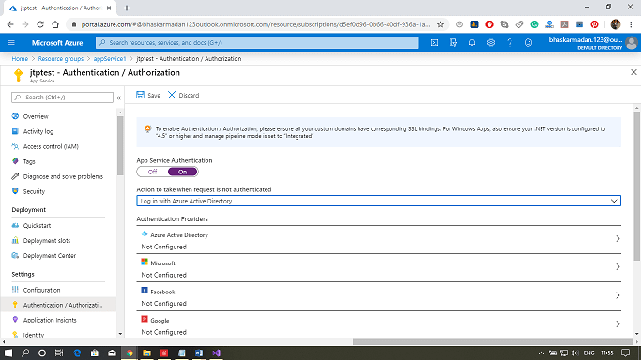Focus the top resource search box
This screenshot has width=641, height=360.
click(x=257, y=43)
